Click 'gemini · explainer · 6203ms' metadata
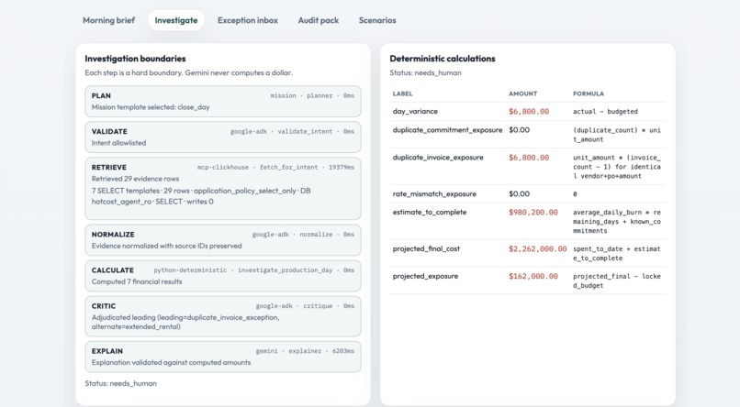Screen dimensions: 740x407 tap(305, 351)
